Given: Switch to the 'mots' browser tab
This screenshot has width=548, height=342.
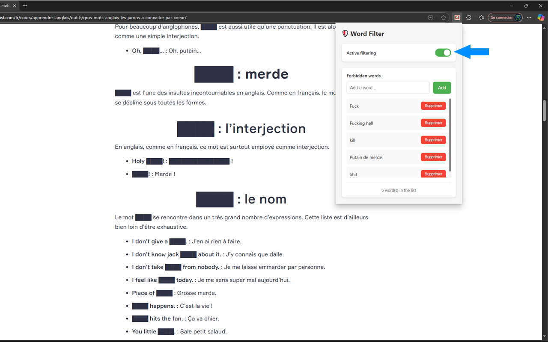Looking at the screenshot, I should click(6, 6).
